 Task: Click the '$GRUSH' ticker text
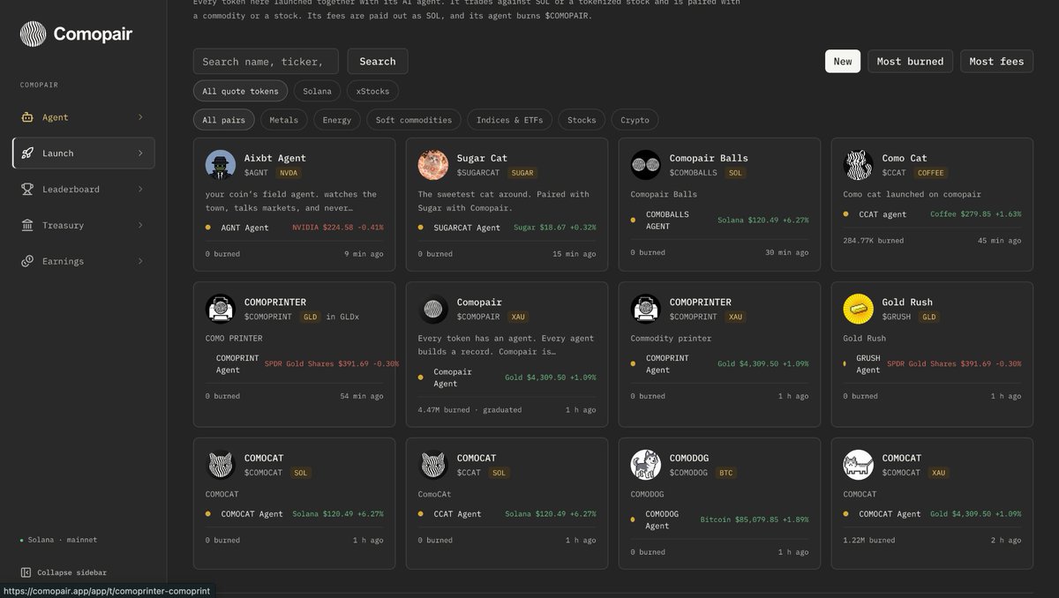[x=898, y=317]
